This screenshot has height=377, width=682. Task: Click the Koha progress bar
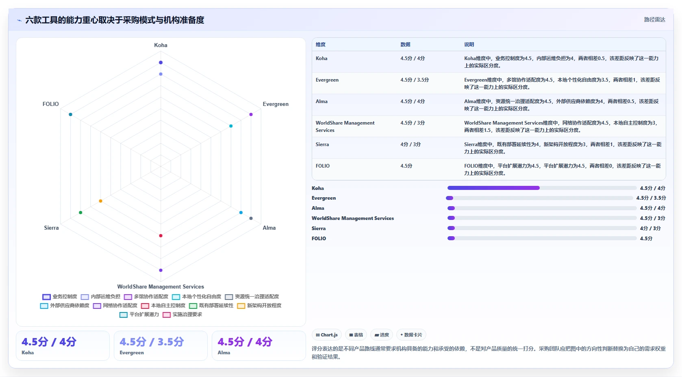point(542,188)
